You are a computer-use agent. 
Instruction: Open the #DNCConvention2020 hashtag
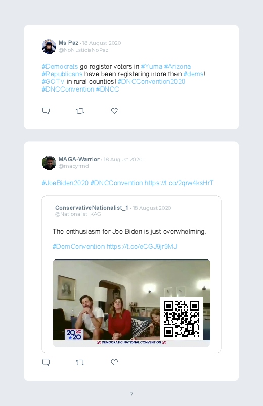pyautogui.click(x=151, y=81)
